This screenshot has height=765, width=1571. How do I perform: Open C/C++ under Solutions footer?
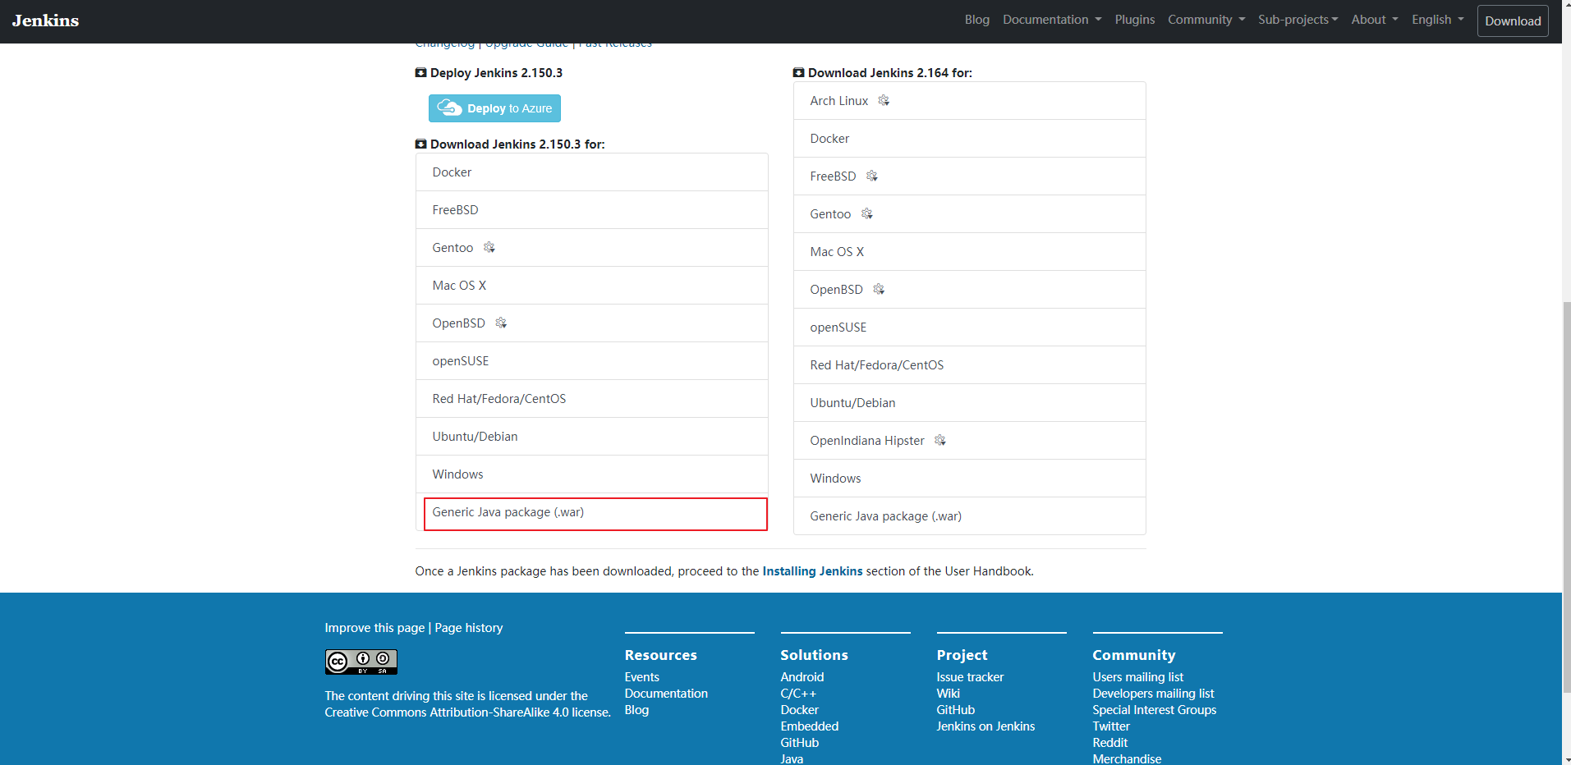798,694
